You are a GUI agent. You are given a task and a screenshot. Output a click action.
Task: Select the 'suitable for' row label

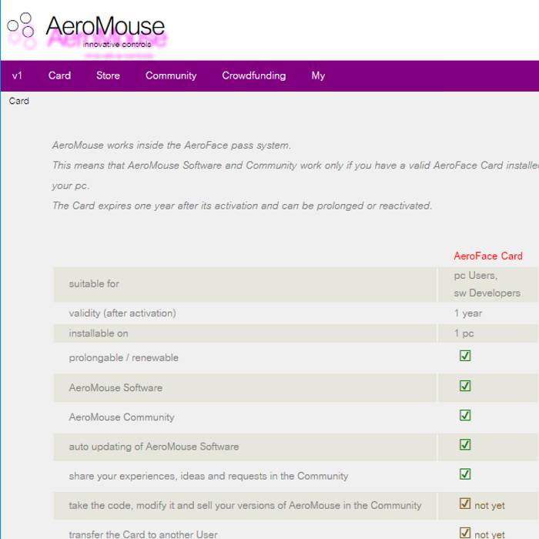point(94,284)
